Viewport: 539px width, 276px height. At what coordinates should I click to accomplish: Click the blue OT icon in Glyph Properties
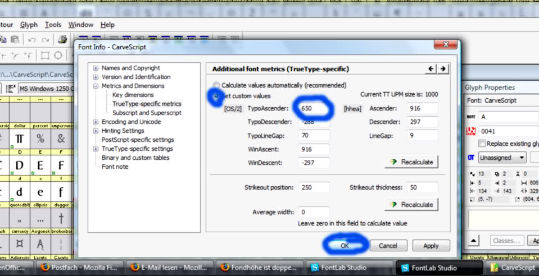[471, 158]
